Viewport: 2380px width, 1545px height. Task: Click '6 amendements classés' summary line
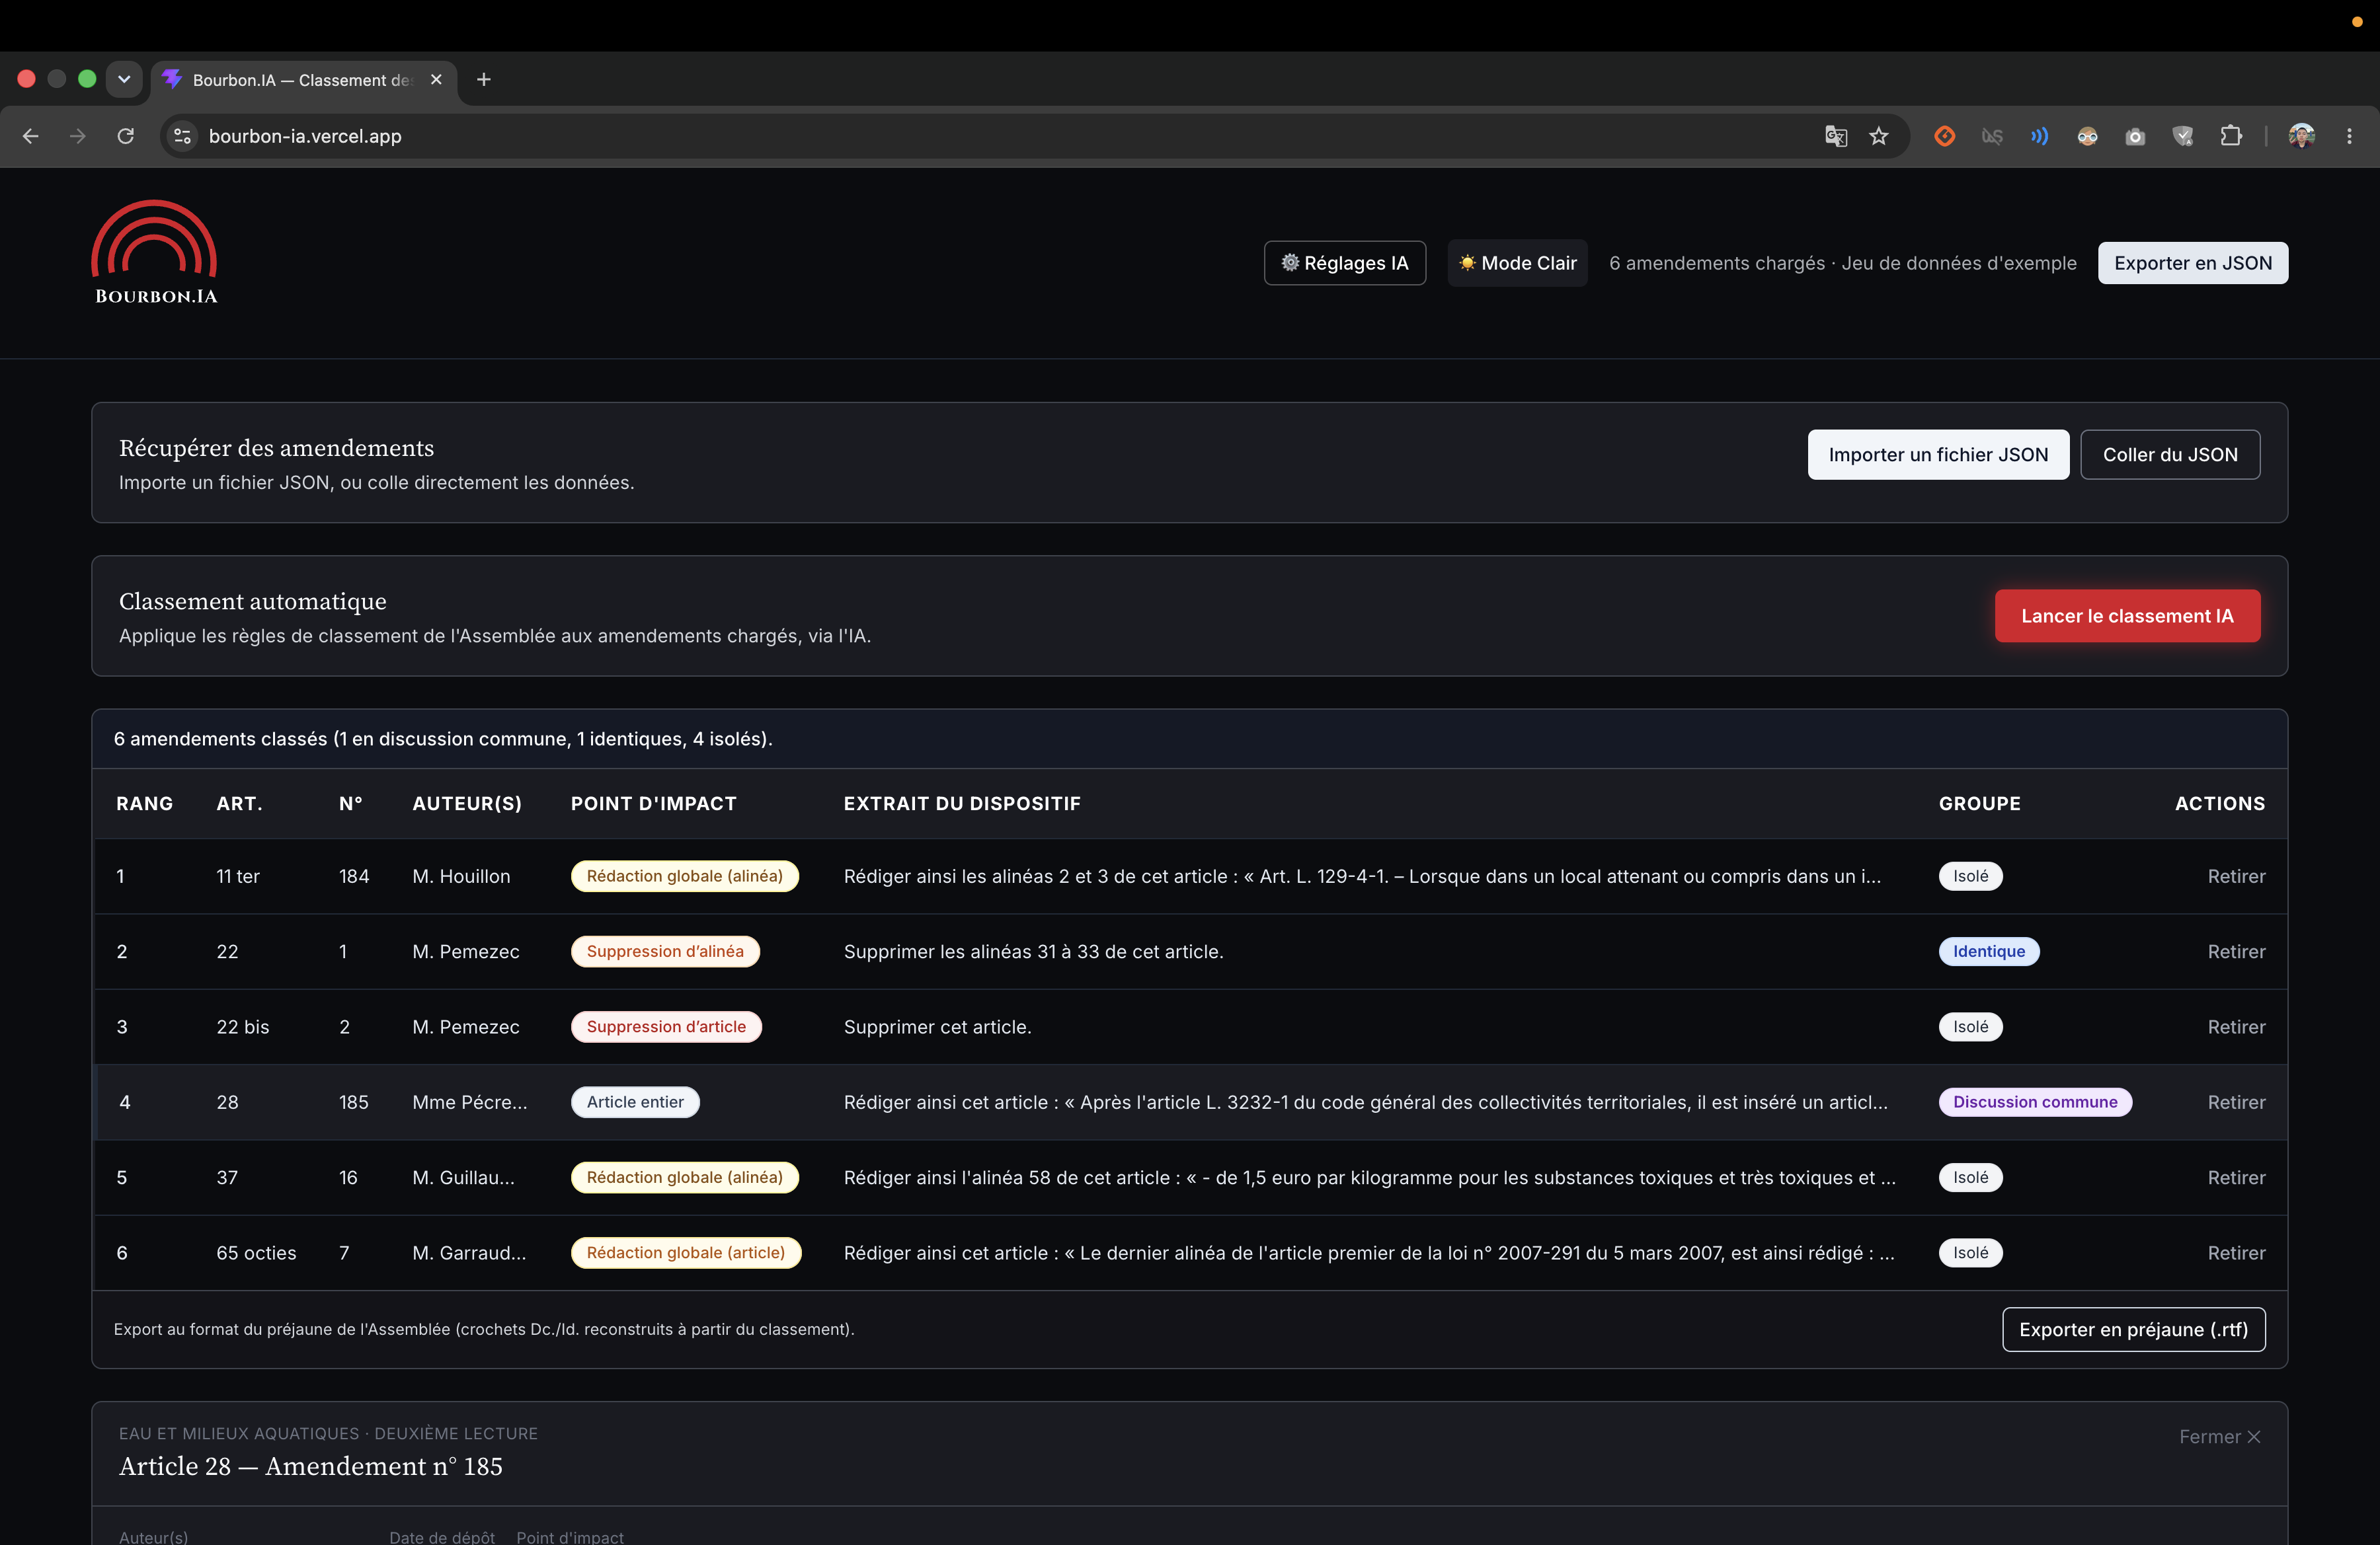tap(443, 739)
